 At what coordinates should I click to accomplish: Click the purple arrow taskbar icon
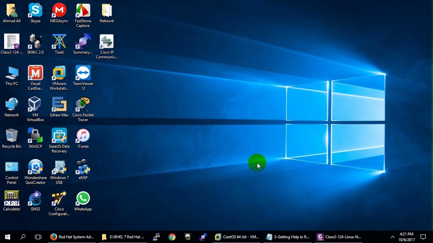click(203, 237)
